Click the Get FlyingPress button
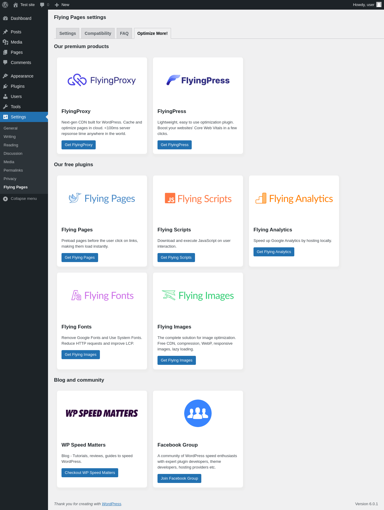The image size is (384, 510). (x=175, y=145)
